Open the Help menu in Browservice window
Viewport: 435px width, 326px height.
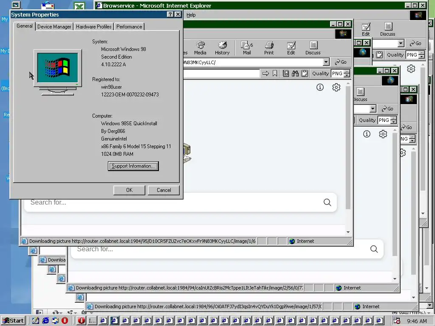tap(191, 15)
